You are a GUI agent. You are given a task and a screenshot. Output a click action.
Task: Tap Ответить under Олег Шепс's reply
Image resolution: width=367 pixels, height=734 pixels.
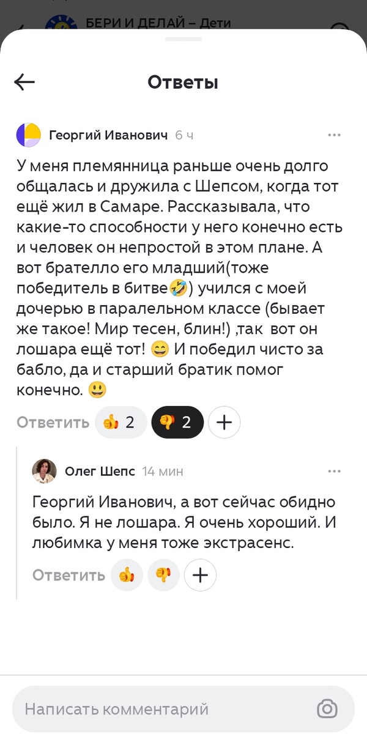68,575
